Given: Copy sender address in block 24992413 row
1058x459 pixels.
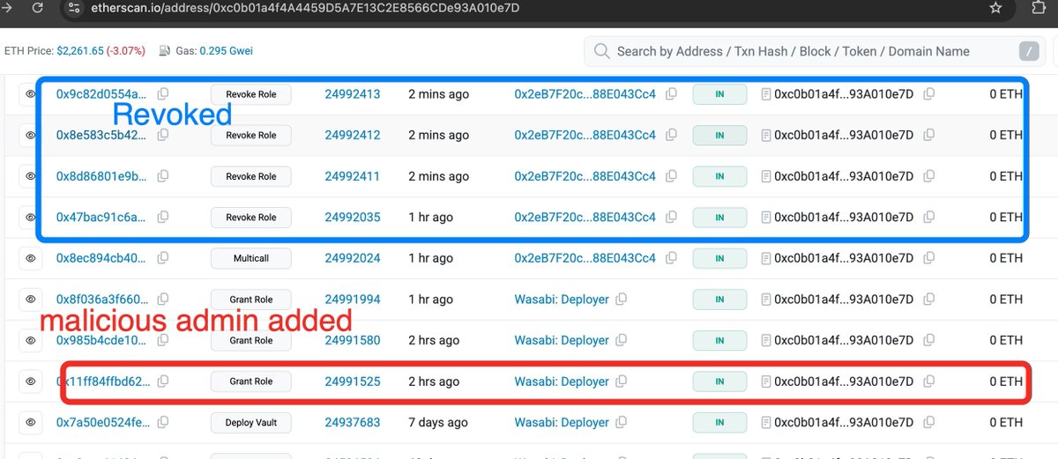Looking at the screenshot, I should click(671, 94).
